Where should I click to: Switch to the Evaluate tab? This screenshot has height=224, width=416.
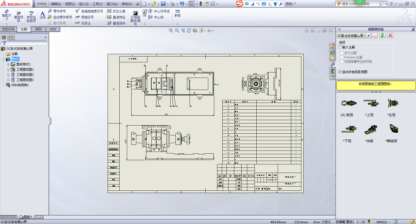point(53,29)
